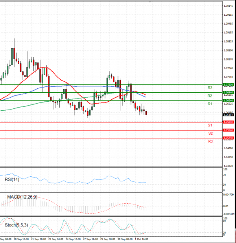Screen dimensions: 236x243
Task: Click the RSI scale value 30
Action: pos(224,185)
